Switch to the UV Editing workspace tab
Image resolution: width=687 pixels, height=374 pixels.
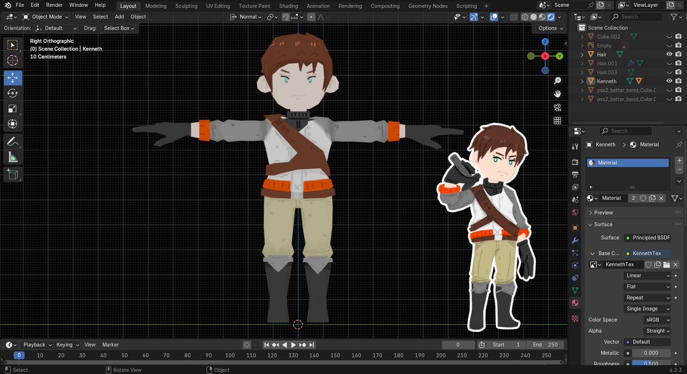click(218, 6)
